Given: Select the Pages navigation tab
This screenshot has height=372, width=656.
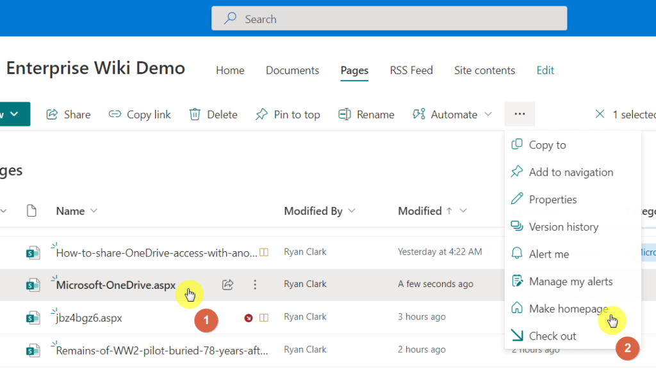Looking at the screenshot, I should pyautogui.click(x=354, y=70).
